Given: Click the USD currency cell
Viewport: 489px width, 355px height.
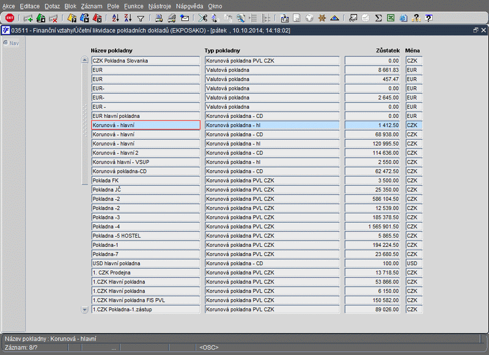Looking at the screenshot, I should [x=414, y=263].
